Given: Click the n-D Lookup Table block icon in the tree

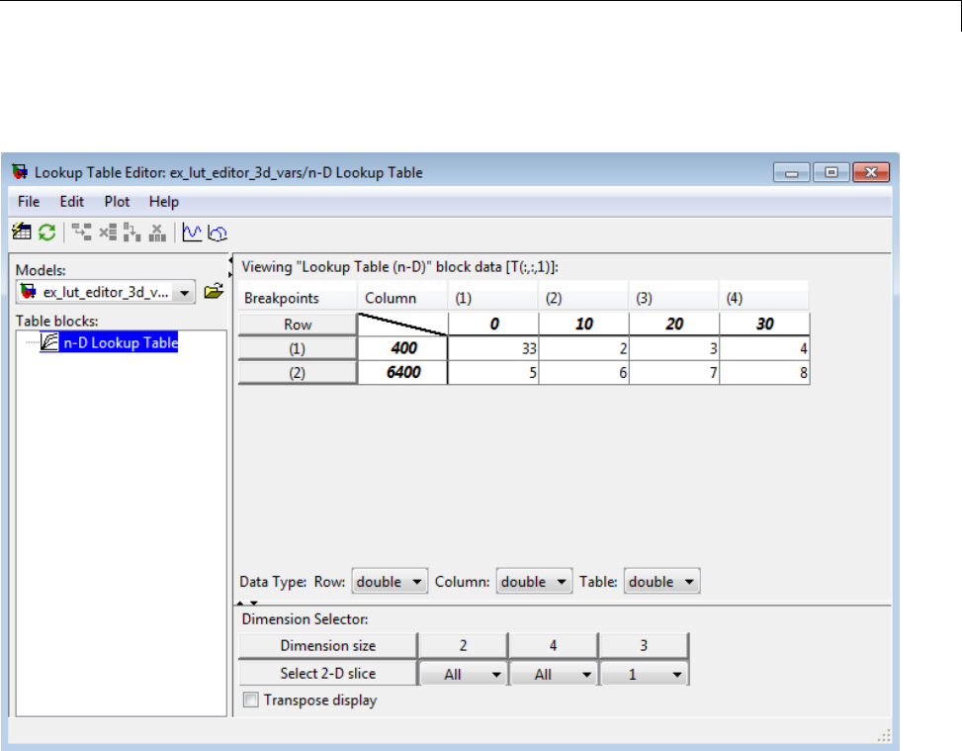Looking at the screenshot, I should tap(49, 341).
